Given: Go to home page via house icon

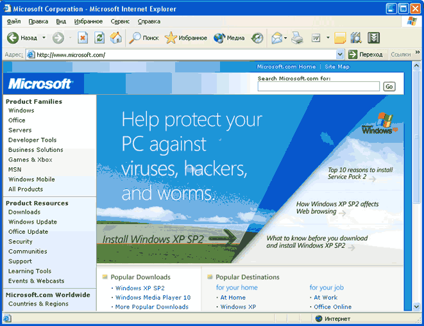Looking at the screenshot, I should click(x=115, y=38).
